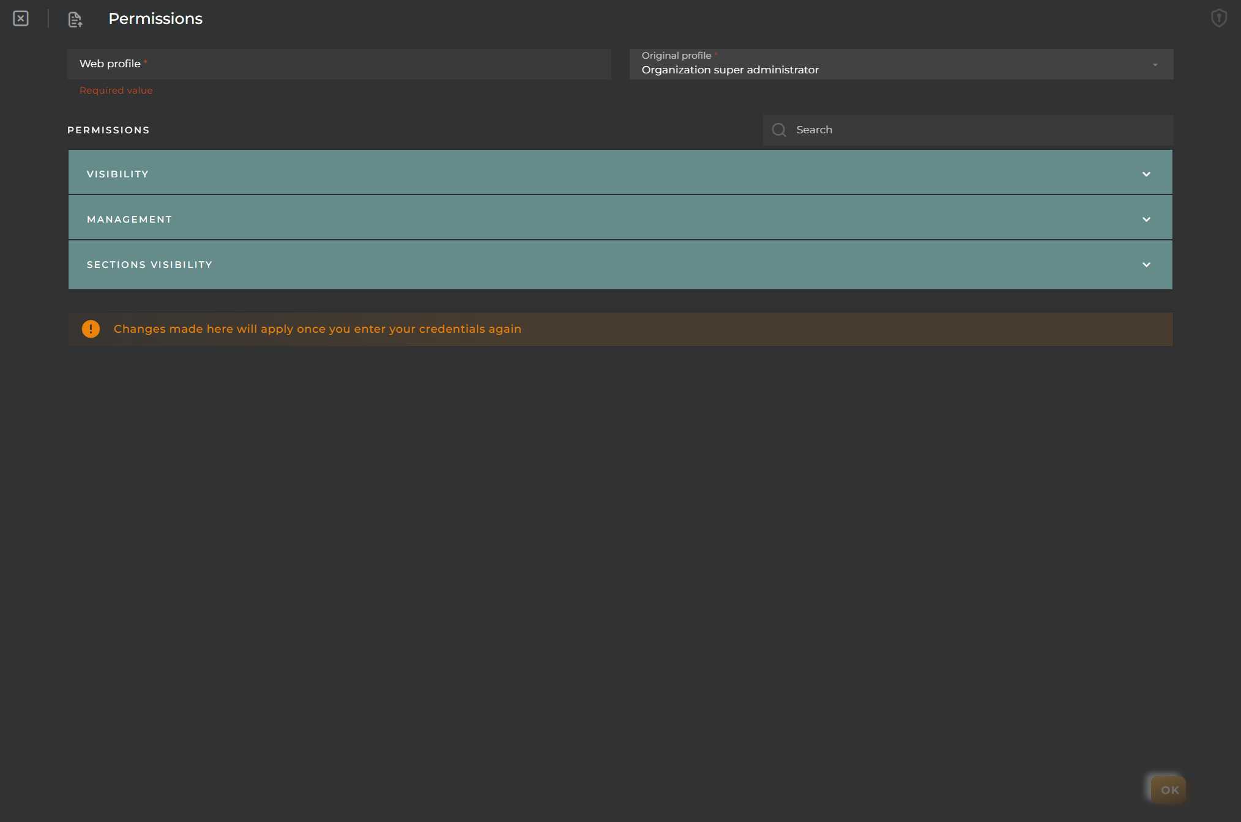Click the search magnifier icon
Image resolution: width=1241 pixels, height=822 pixels.
[x=779, y=130]
